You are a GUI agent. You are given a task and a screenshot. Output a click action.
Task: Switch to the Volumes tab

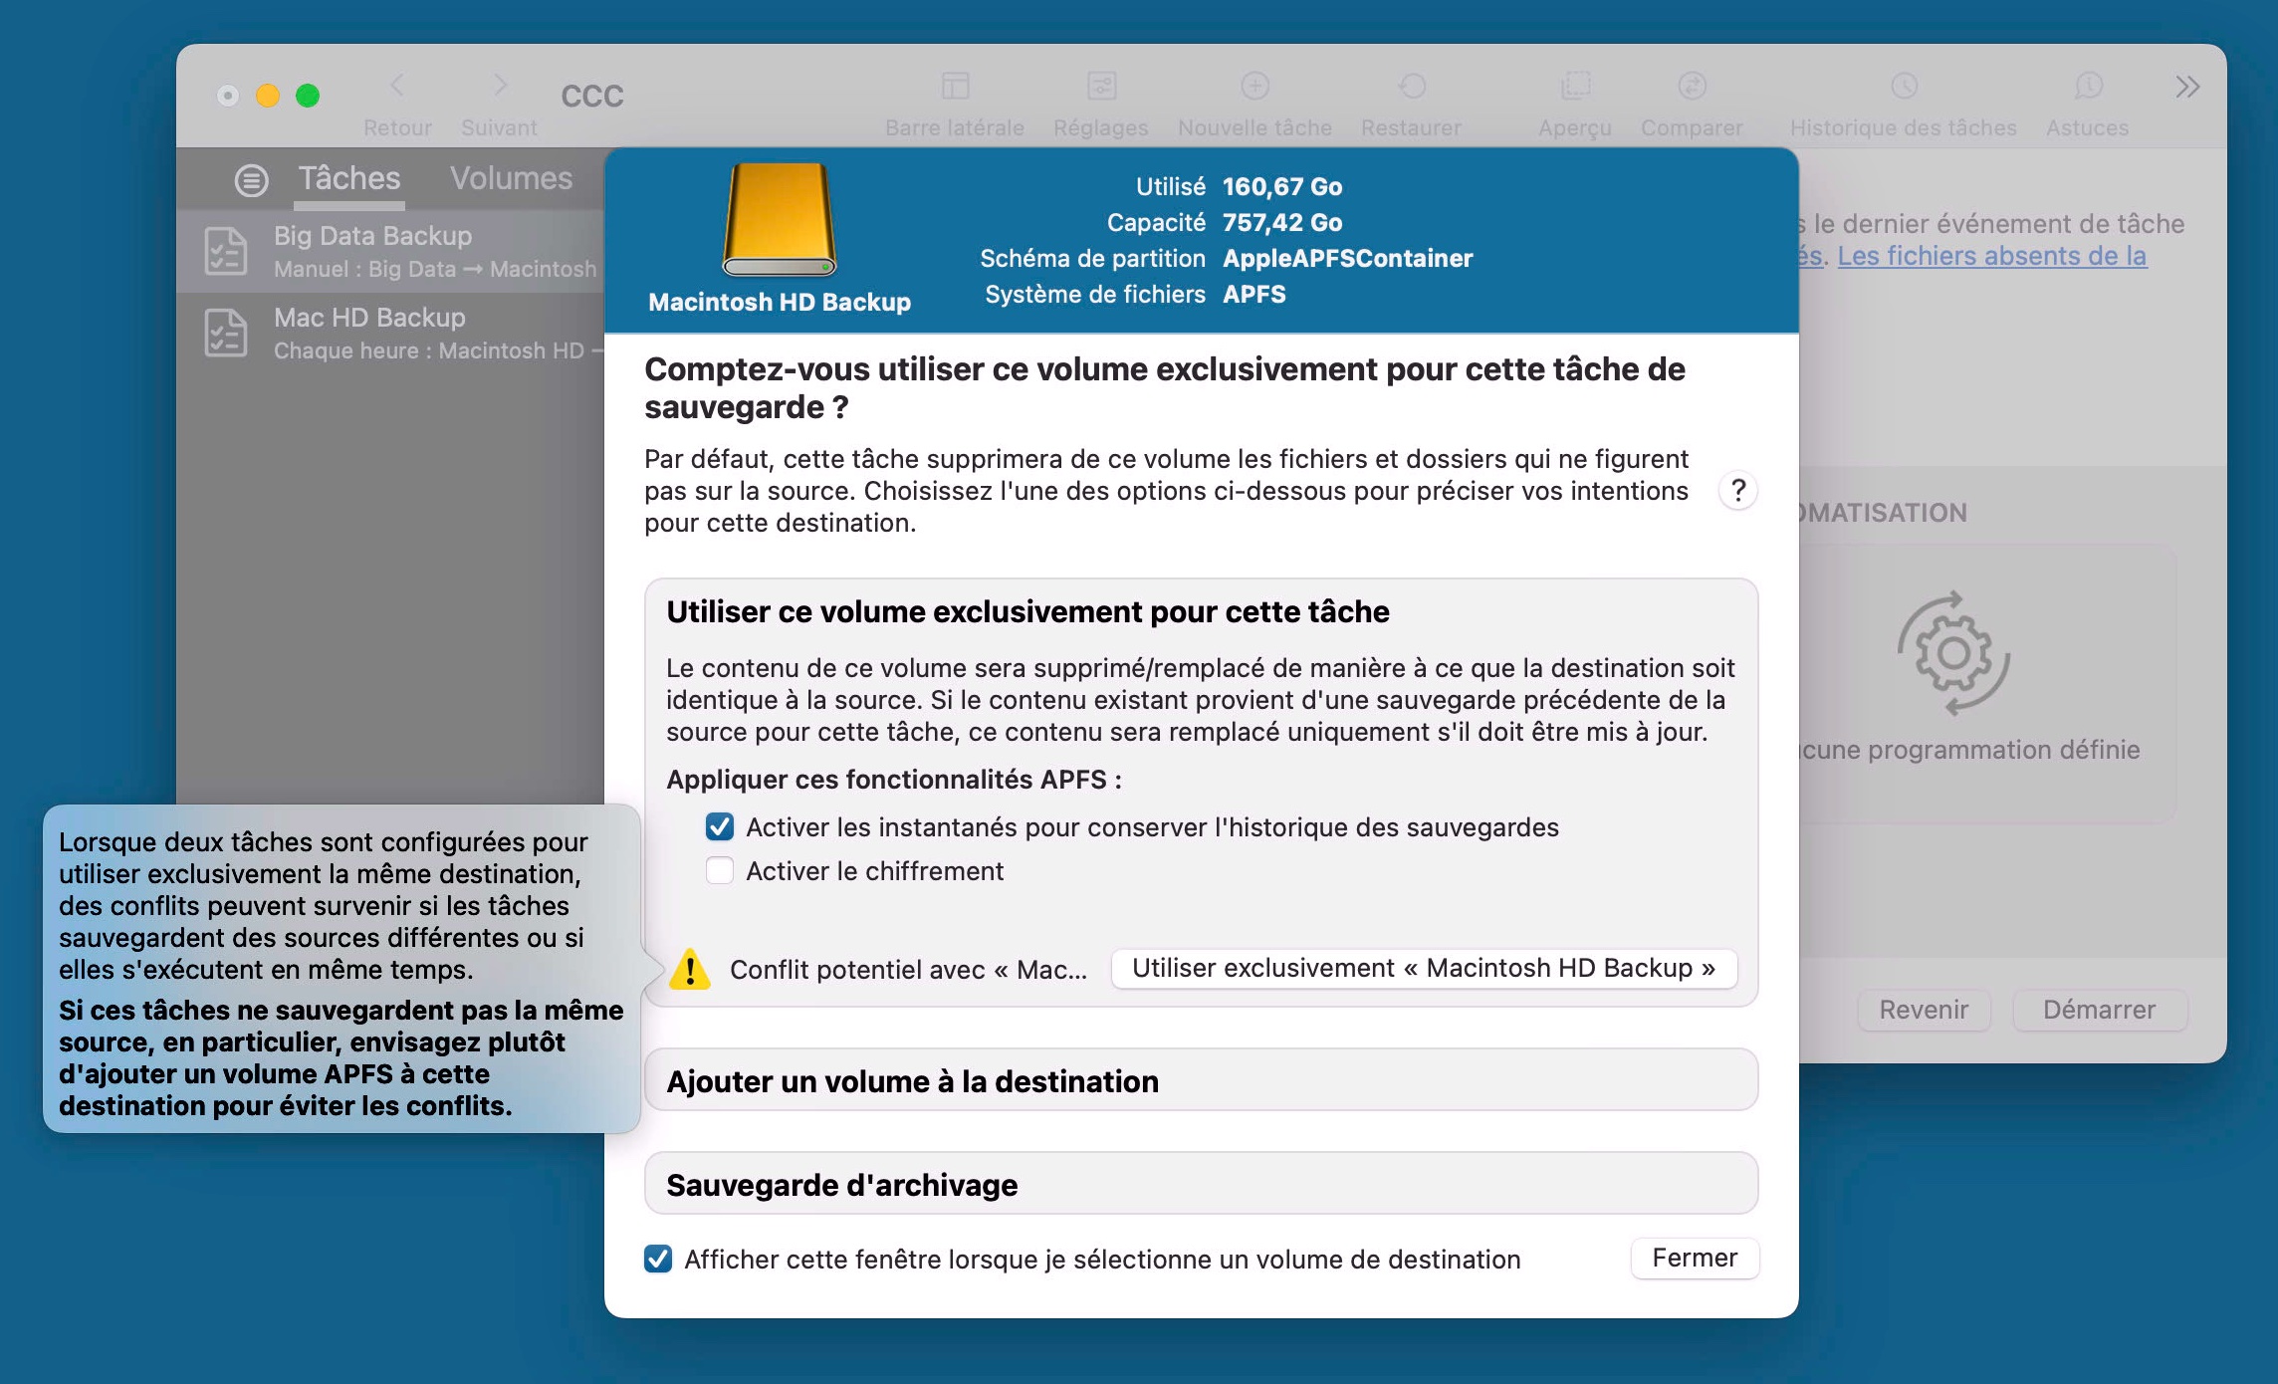(511, 178)
